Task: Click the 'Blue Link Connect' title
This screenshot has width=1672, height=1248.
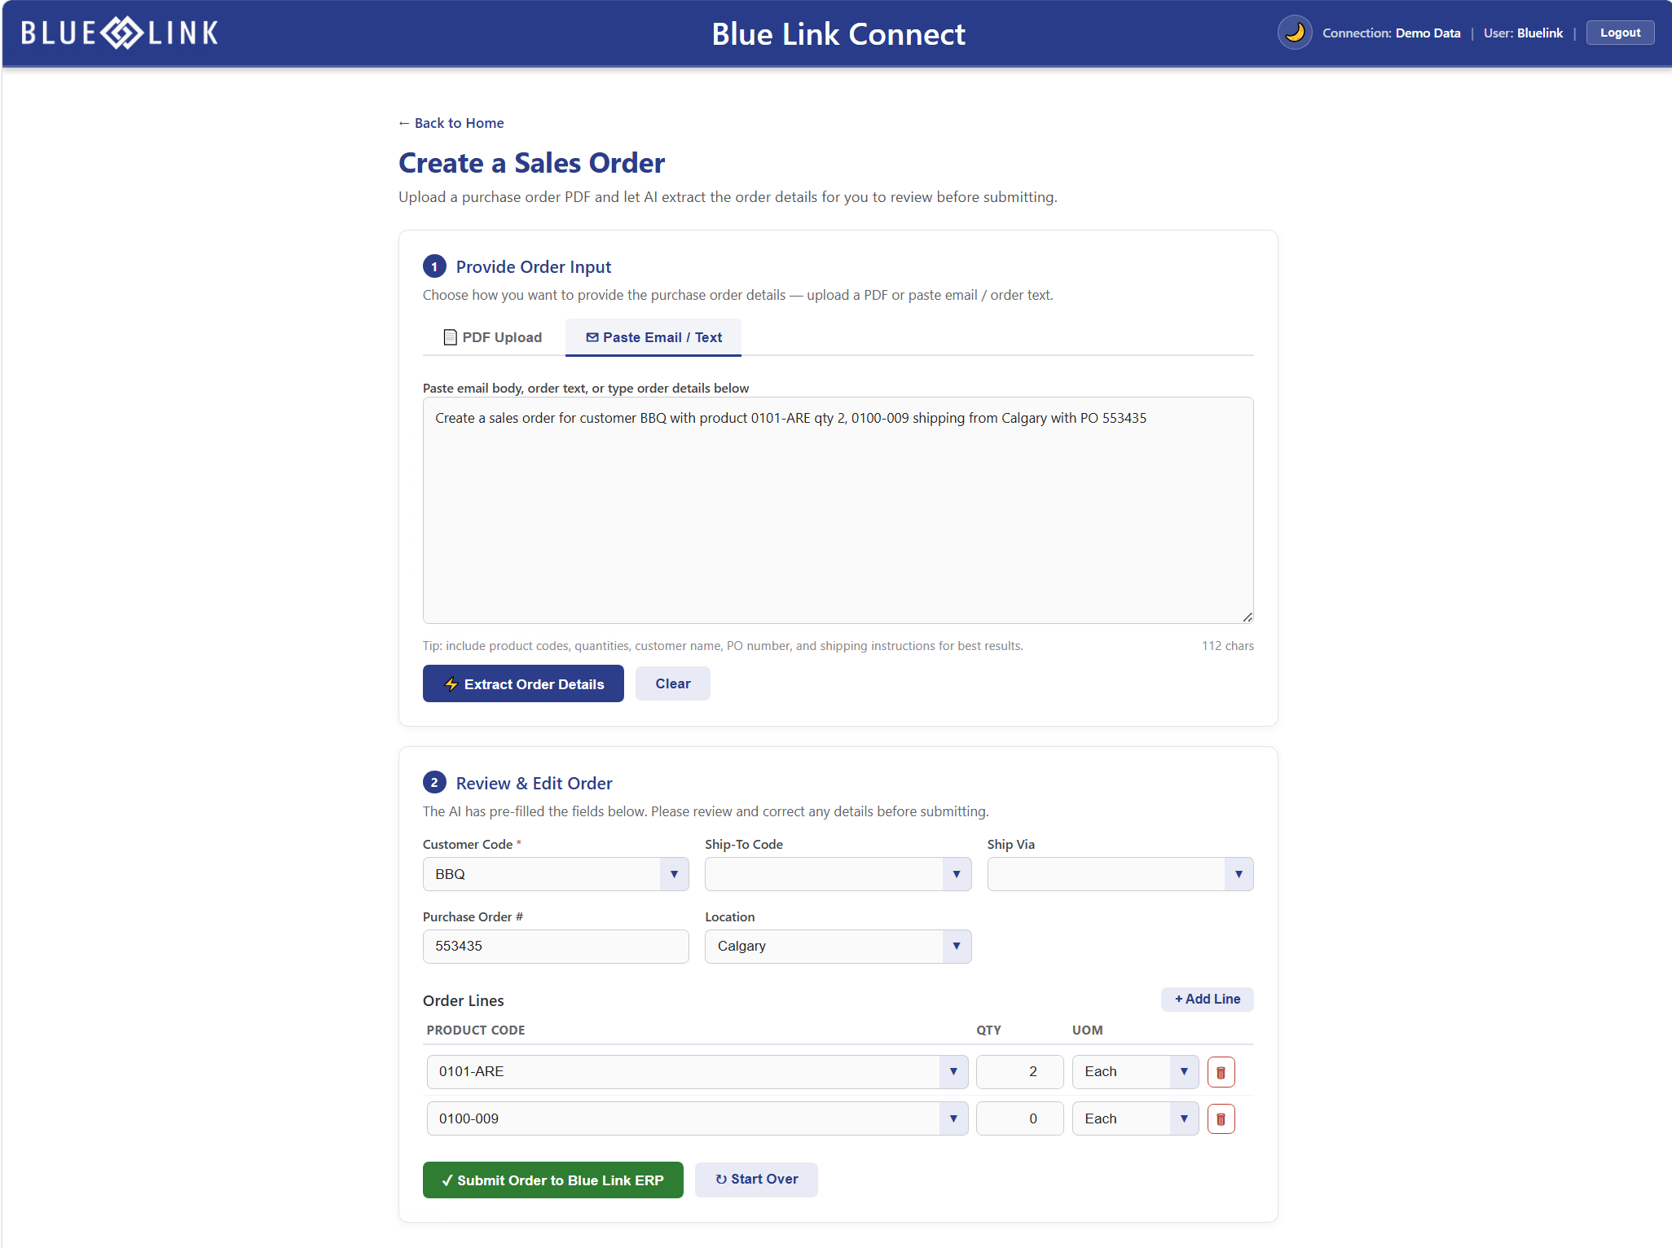Action: click(x=838, y=34)
